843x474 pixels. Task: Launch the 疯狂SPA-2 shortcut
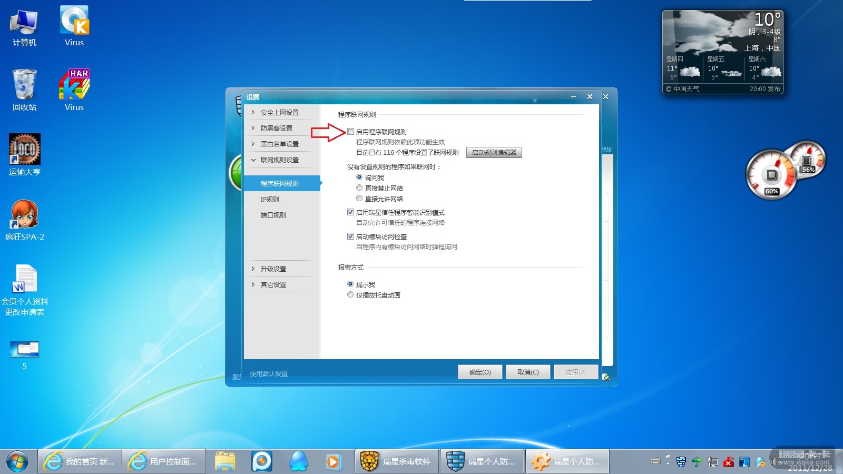[x=24, y=220]
